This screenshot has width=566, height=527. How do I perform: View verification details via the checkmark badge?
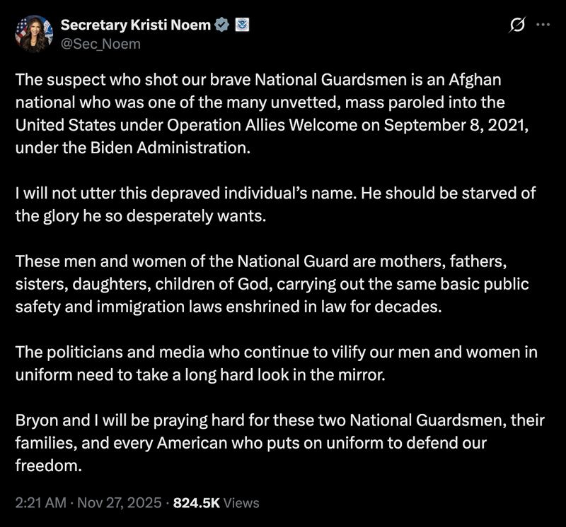[224, 22]
